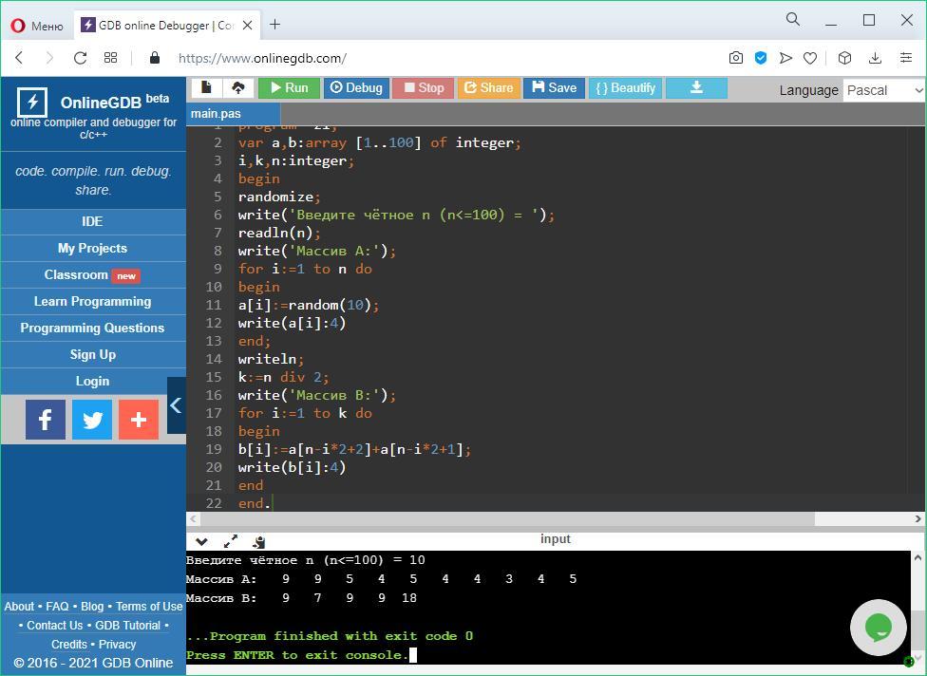Go to Classroom section
Viewport: 927px width, 676px height.
[93, 274]
